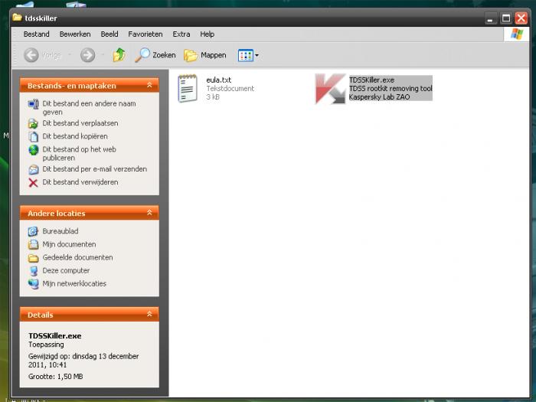Open the Bestand menu
The image size is (536, 402).
click(x=36, y=34)
